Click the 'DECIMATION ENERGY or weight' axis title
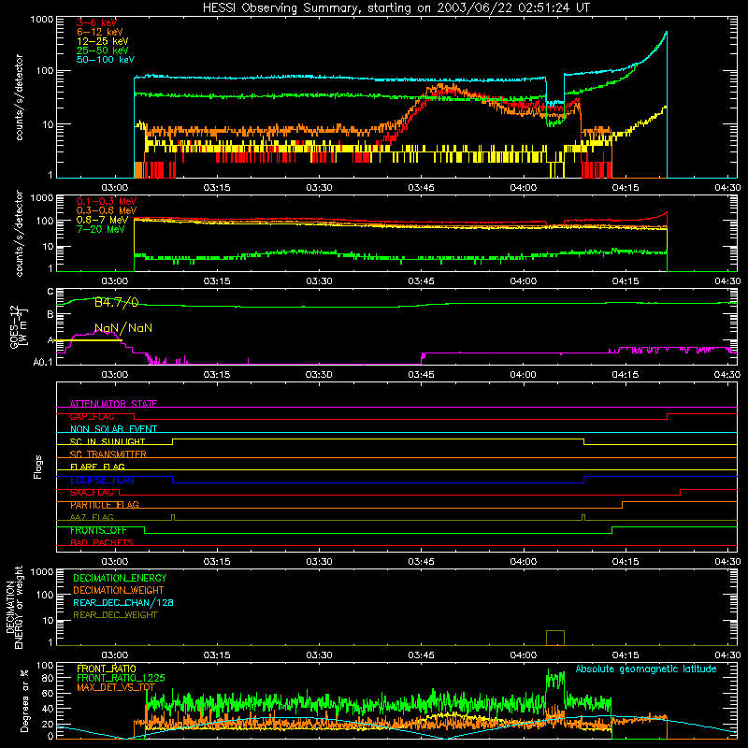 [x=14, y=607]
